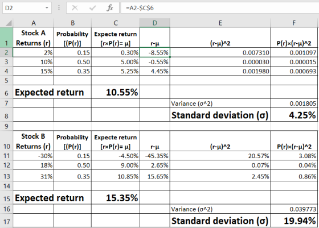Select cell showing 5.25%
Screen dimensions: 319x228
pos(116,71)
